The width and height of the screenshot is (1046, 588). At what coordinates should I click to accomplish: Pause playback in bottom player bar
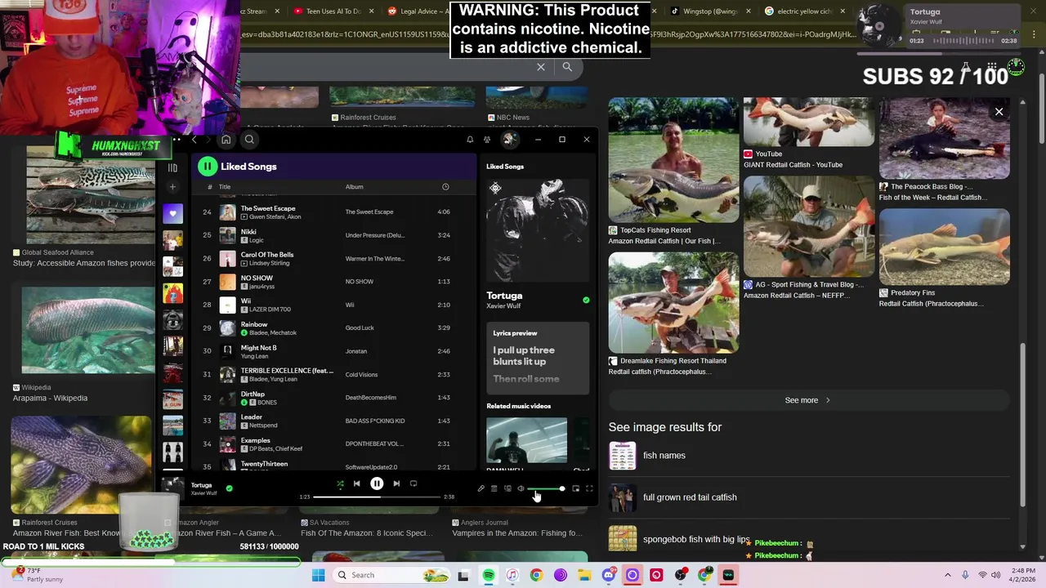(x=377, y=484)
